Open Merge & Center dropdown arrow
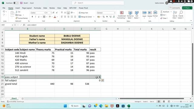Screen dimensions: 194x109 94,17
